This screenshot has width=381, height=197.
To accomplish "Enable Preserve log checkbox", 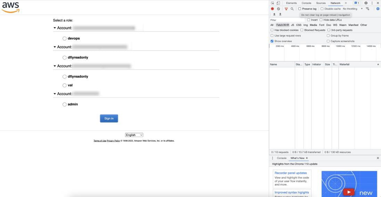I will pos(300,9).
